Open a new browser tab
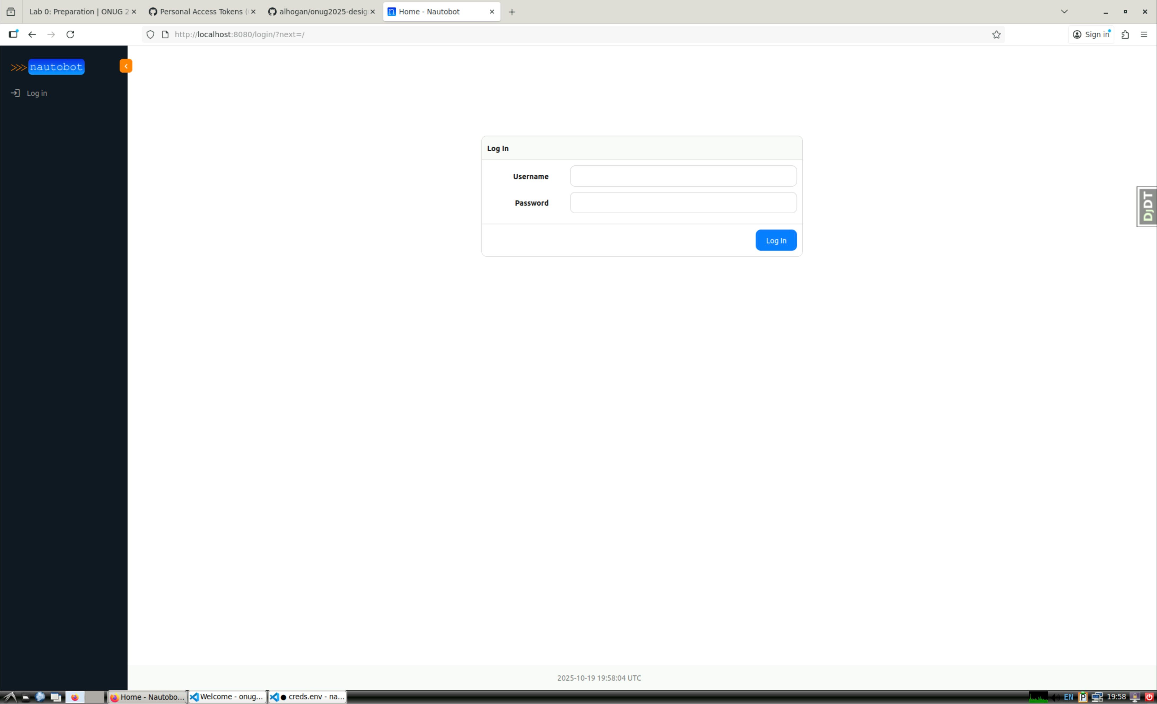The height and width of the screenshot is (704, 1157). 512,12
